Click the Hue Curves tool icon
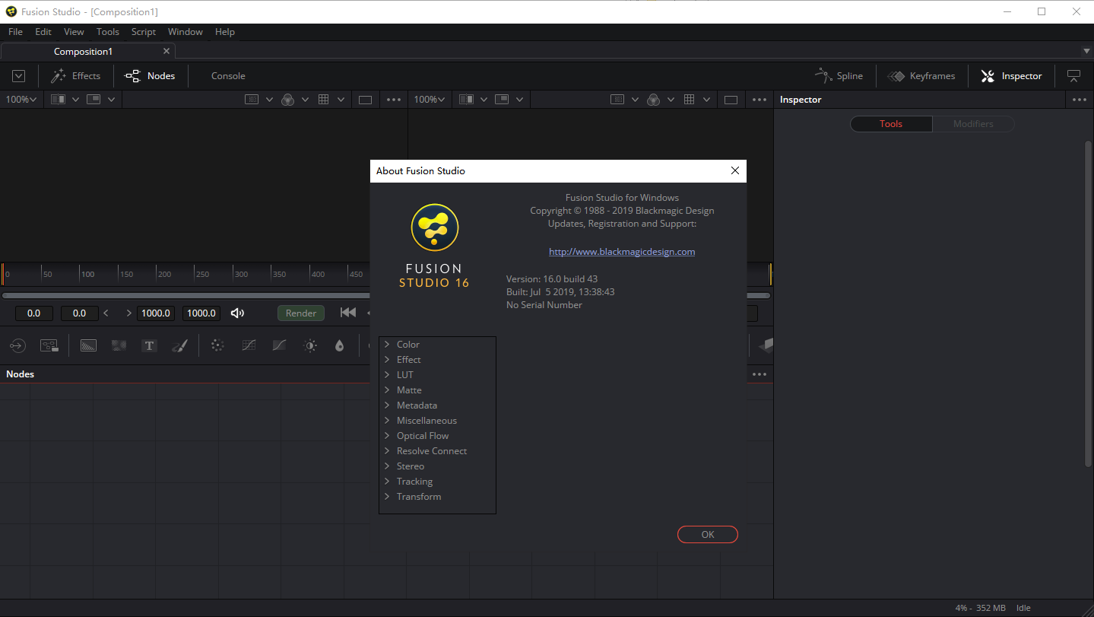The width and height of the screenshot is (1094, 617). pos(279,345)
